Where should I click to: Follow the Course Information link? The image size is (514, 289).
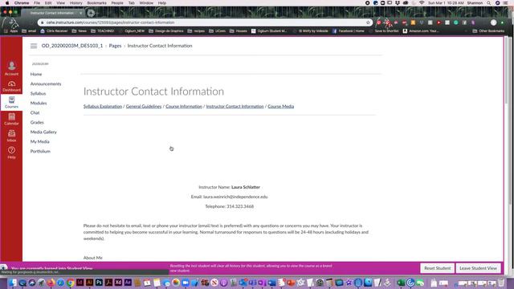184,107
